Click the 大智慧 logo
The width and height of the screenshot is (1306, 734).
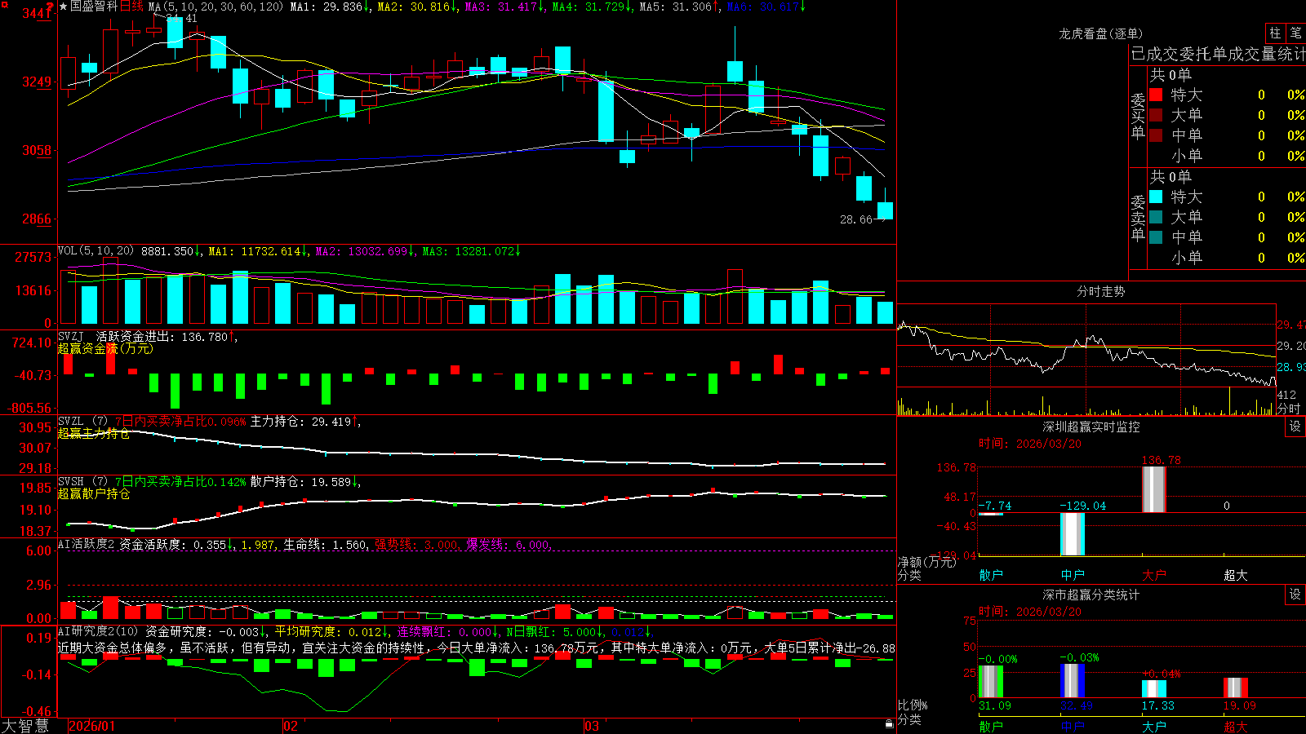pyautogui.click(x=25, y=726)
